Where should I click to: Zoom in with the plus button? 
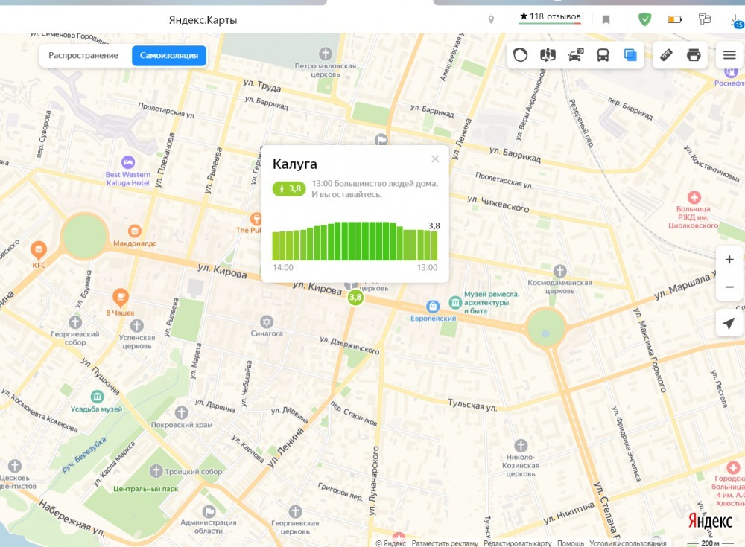tap(729, 260)
